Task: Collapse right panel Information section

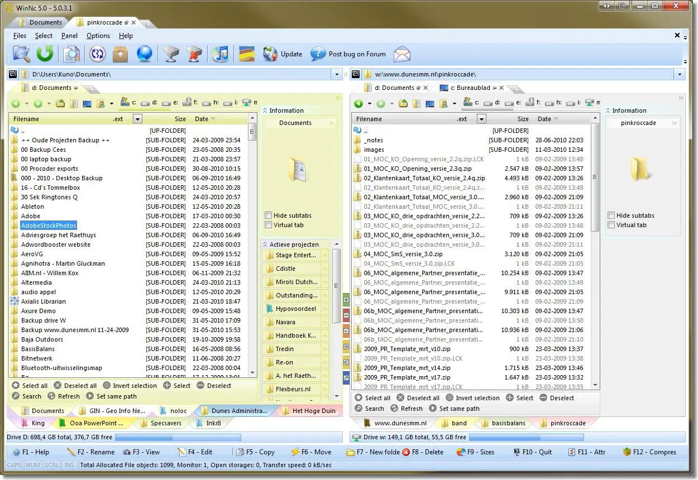Action: (x=608, y=111)
